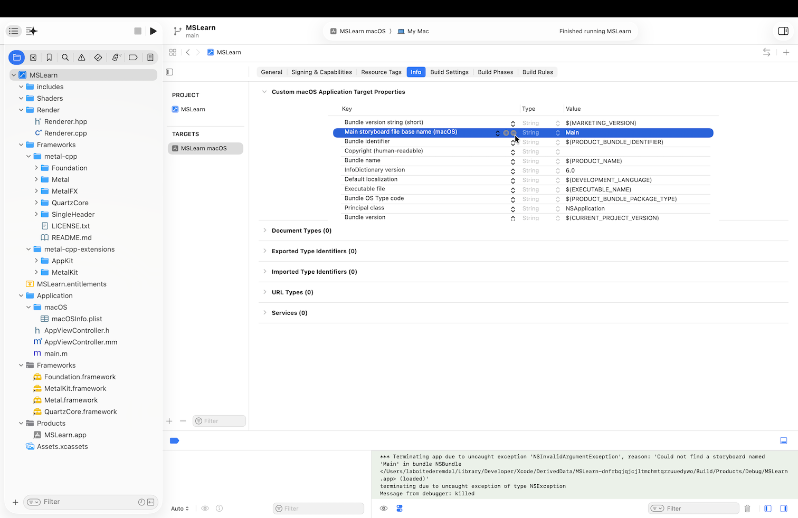Open AppViewController.mm in the file tree
798x518 pixels.
pyautogui.click(x=80, y=342)
